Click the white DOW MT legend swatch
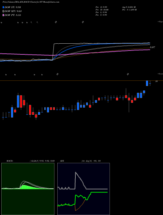Screen dimensions: 163x215 click(3, 11)
